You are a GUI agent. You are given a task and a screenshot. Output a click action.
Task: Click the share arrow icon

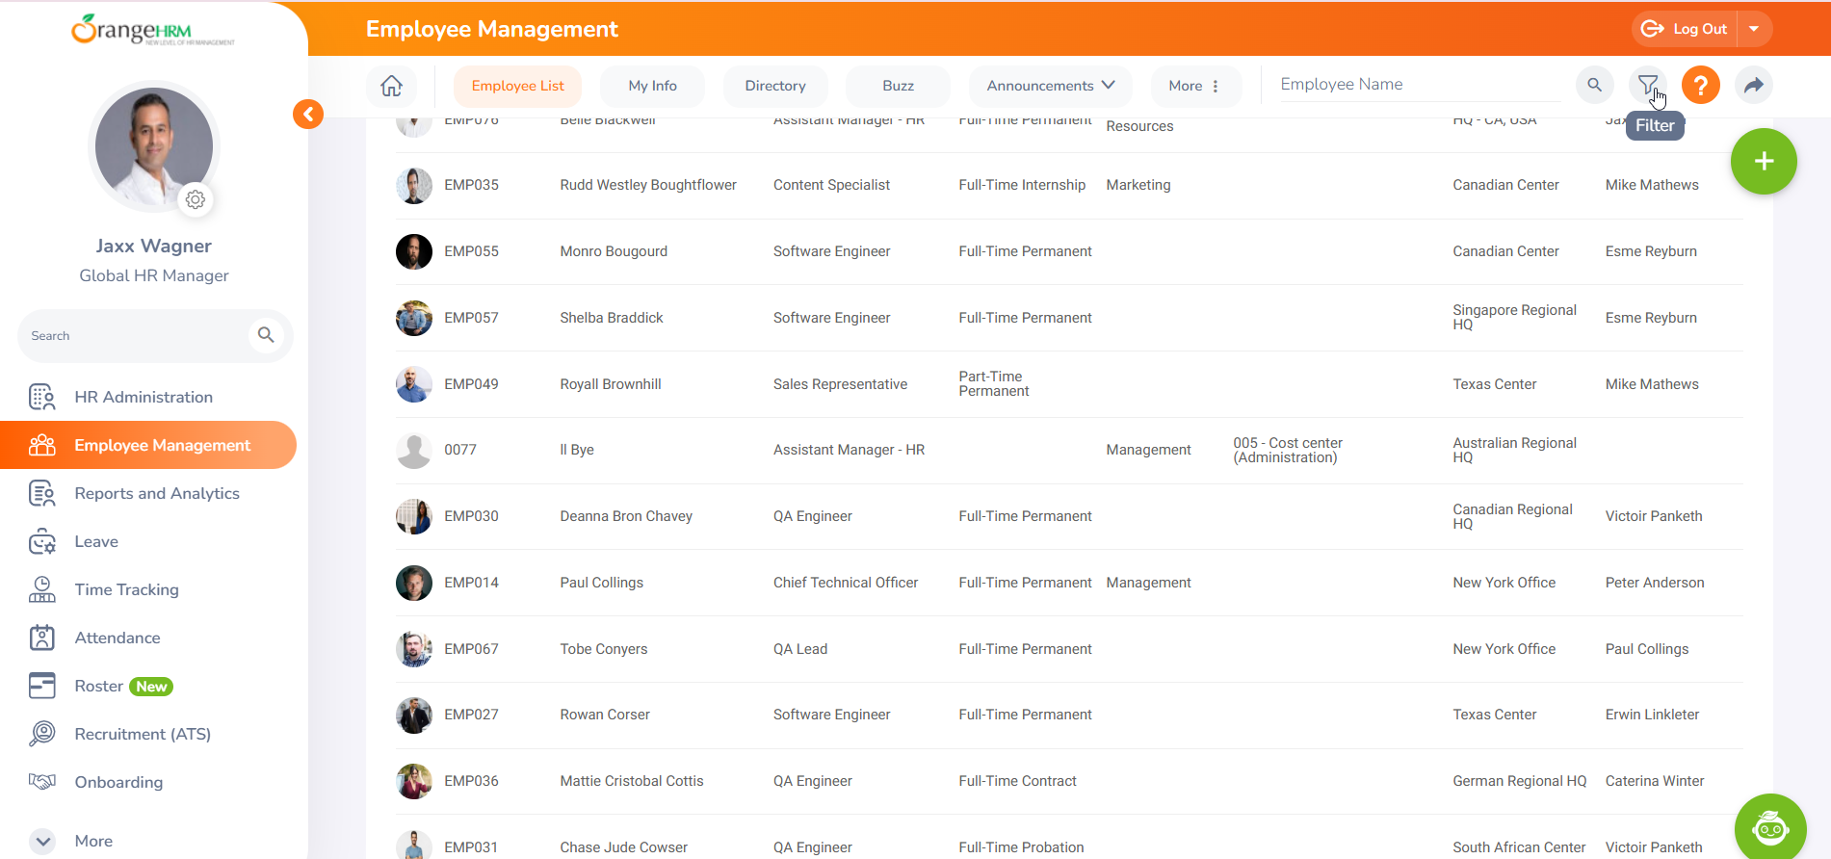1754,85
